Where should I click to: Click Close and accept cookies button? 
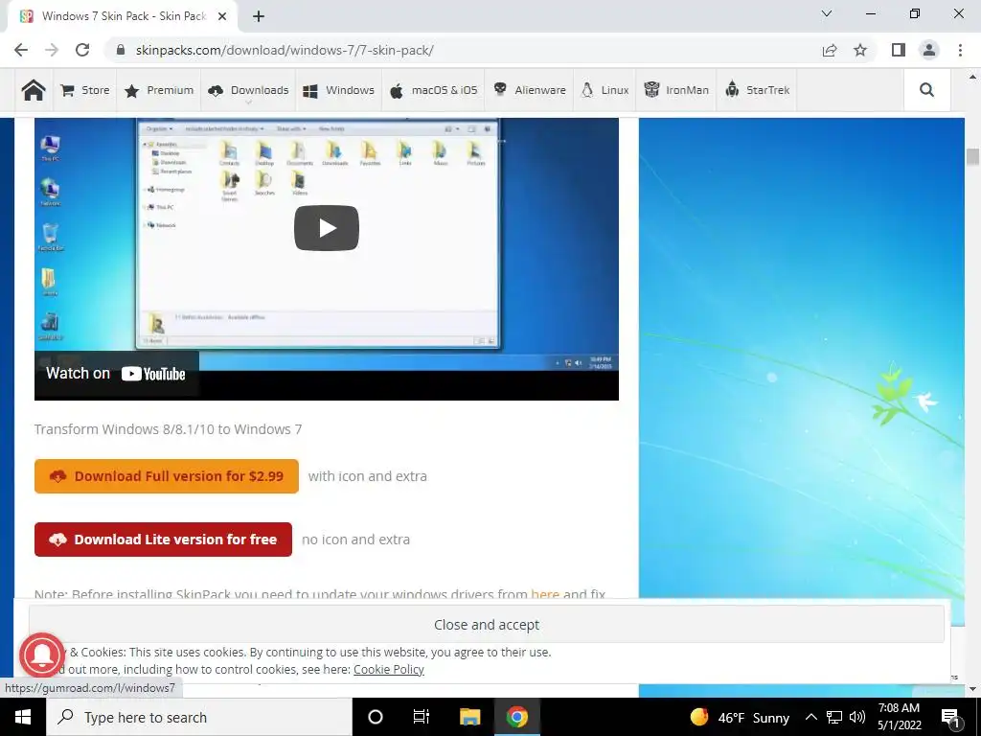486,625
